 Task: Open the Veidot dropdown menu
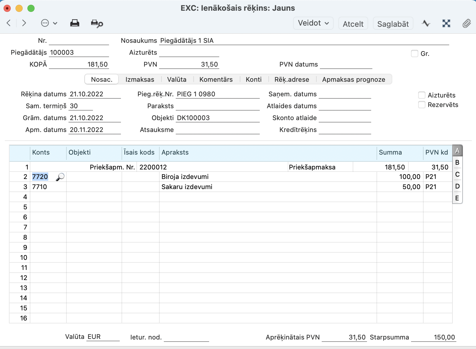click(x=313, y=23)
